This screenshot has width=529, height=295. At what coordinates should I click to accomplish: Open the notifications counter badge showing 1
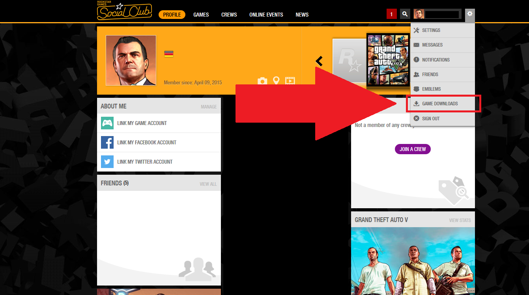tap(391, 14)
